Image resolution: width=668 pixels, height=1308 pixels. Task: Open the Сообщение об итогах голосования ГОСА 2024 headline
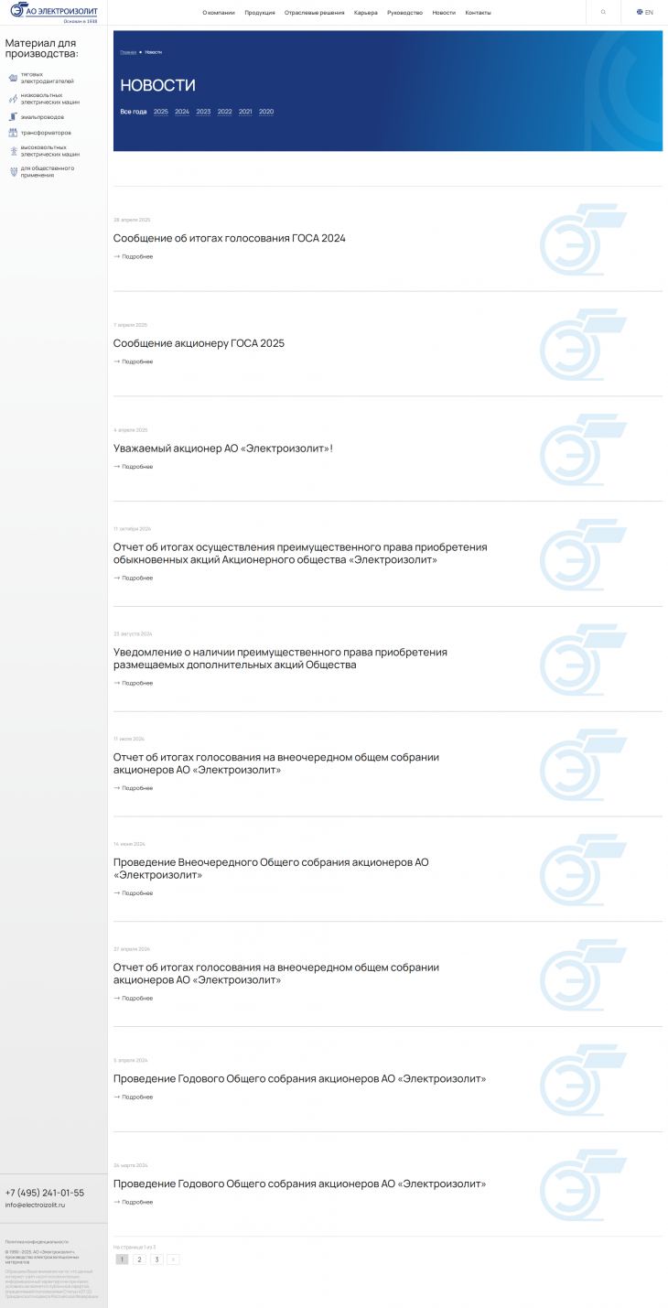[230, 238]
